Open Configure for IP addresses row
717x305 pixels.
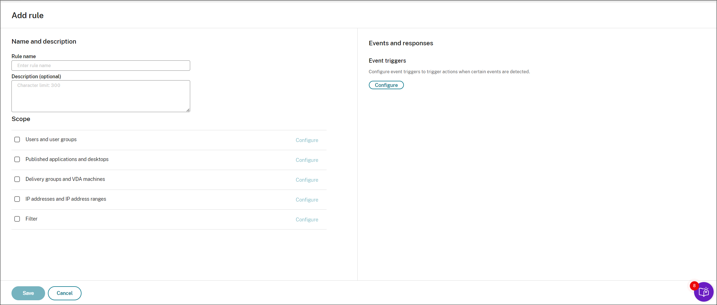point(307,200)
